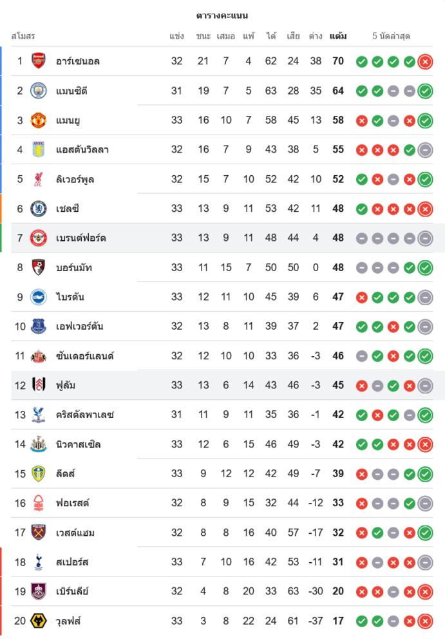This screenshot has width=445, height=644.
Task: Click the สโมสร club column header
Action: point(23,36)
